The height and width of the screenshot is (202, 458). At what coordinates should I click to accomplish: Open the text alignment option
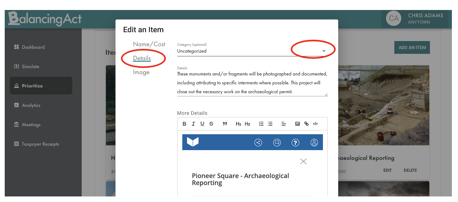(283, 124)
